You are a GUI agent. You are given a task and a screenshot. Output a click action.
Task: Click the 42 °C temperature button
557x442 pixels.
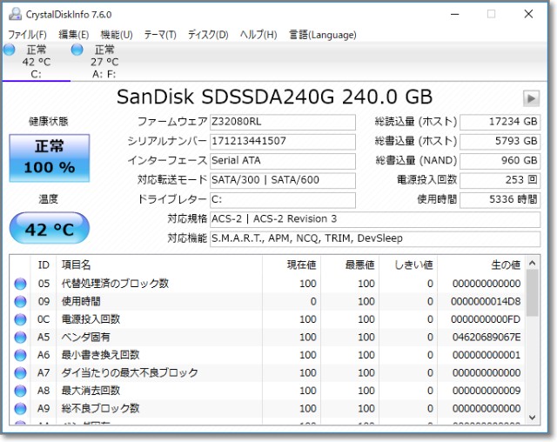click(49, 230)
